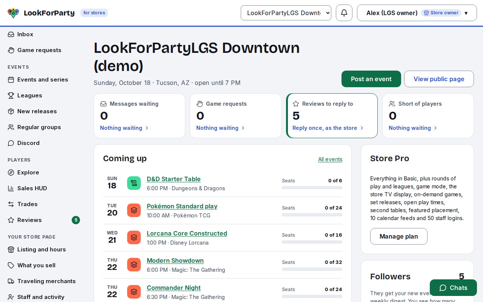Image resolution: width=483 pixels, height=302 pixels.
Task: Click the Inbox icon in sidebar
Action: [11, 34]
